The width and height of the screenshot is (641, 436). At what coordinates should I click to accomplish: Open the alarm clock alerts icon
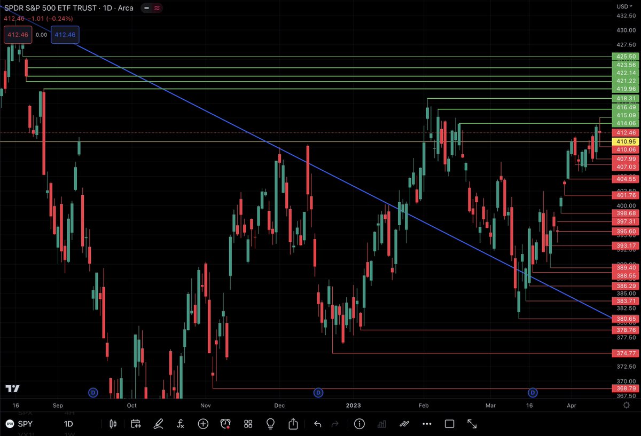coord(225,424)
